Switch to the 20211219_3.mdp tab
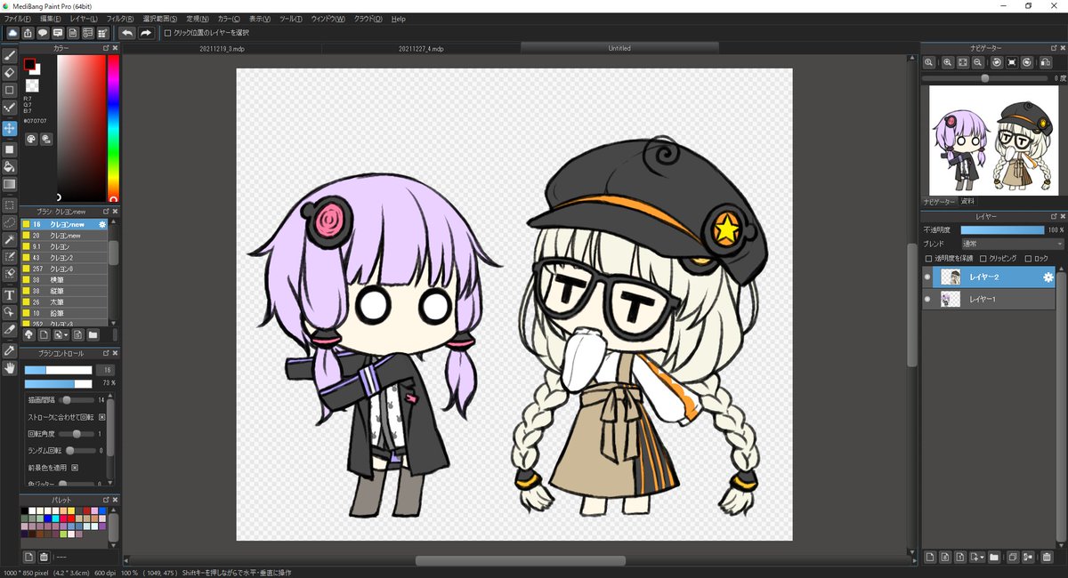This screenshot has width=1068, height=578. [222, 49]
